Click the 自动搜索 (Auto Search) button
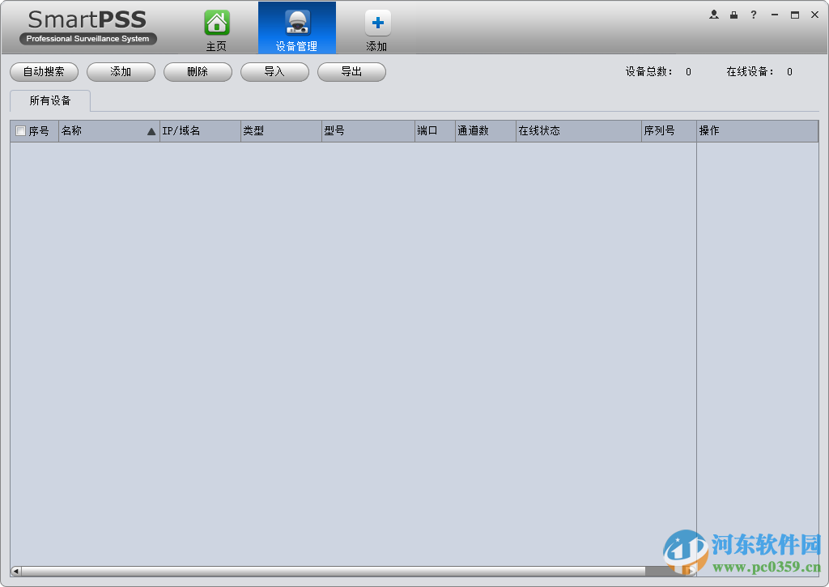Screen dimensions: 829x587 (44, 71)
